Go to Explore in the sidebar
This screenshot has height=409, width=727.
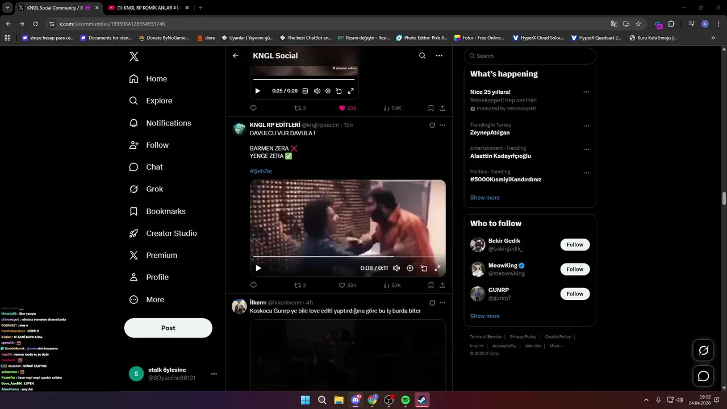(x=151, y=101)
